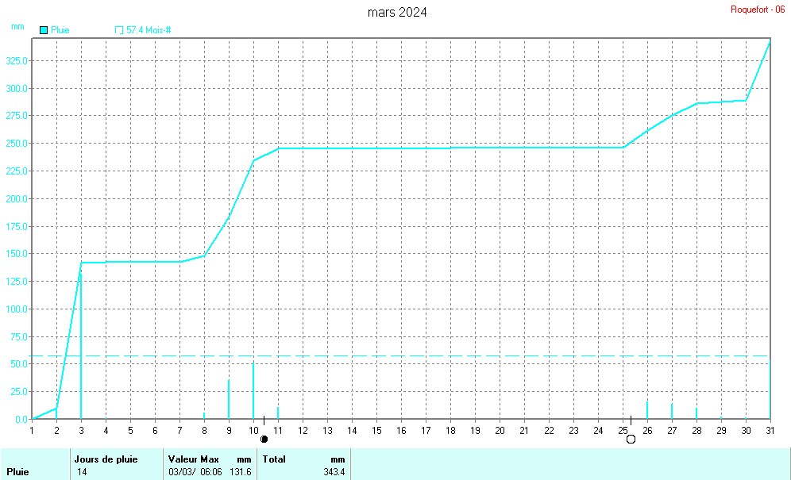Click the day 15 label on the x-axis
The width and height of the screenshot is (791, 480).
376,431
